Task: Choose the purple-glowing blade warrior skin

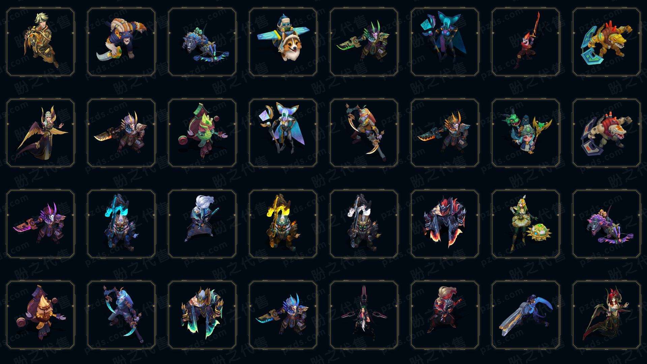Action: pyautogui.click(x=40, y=224)
